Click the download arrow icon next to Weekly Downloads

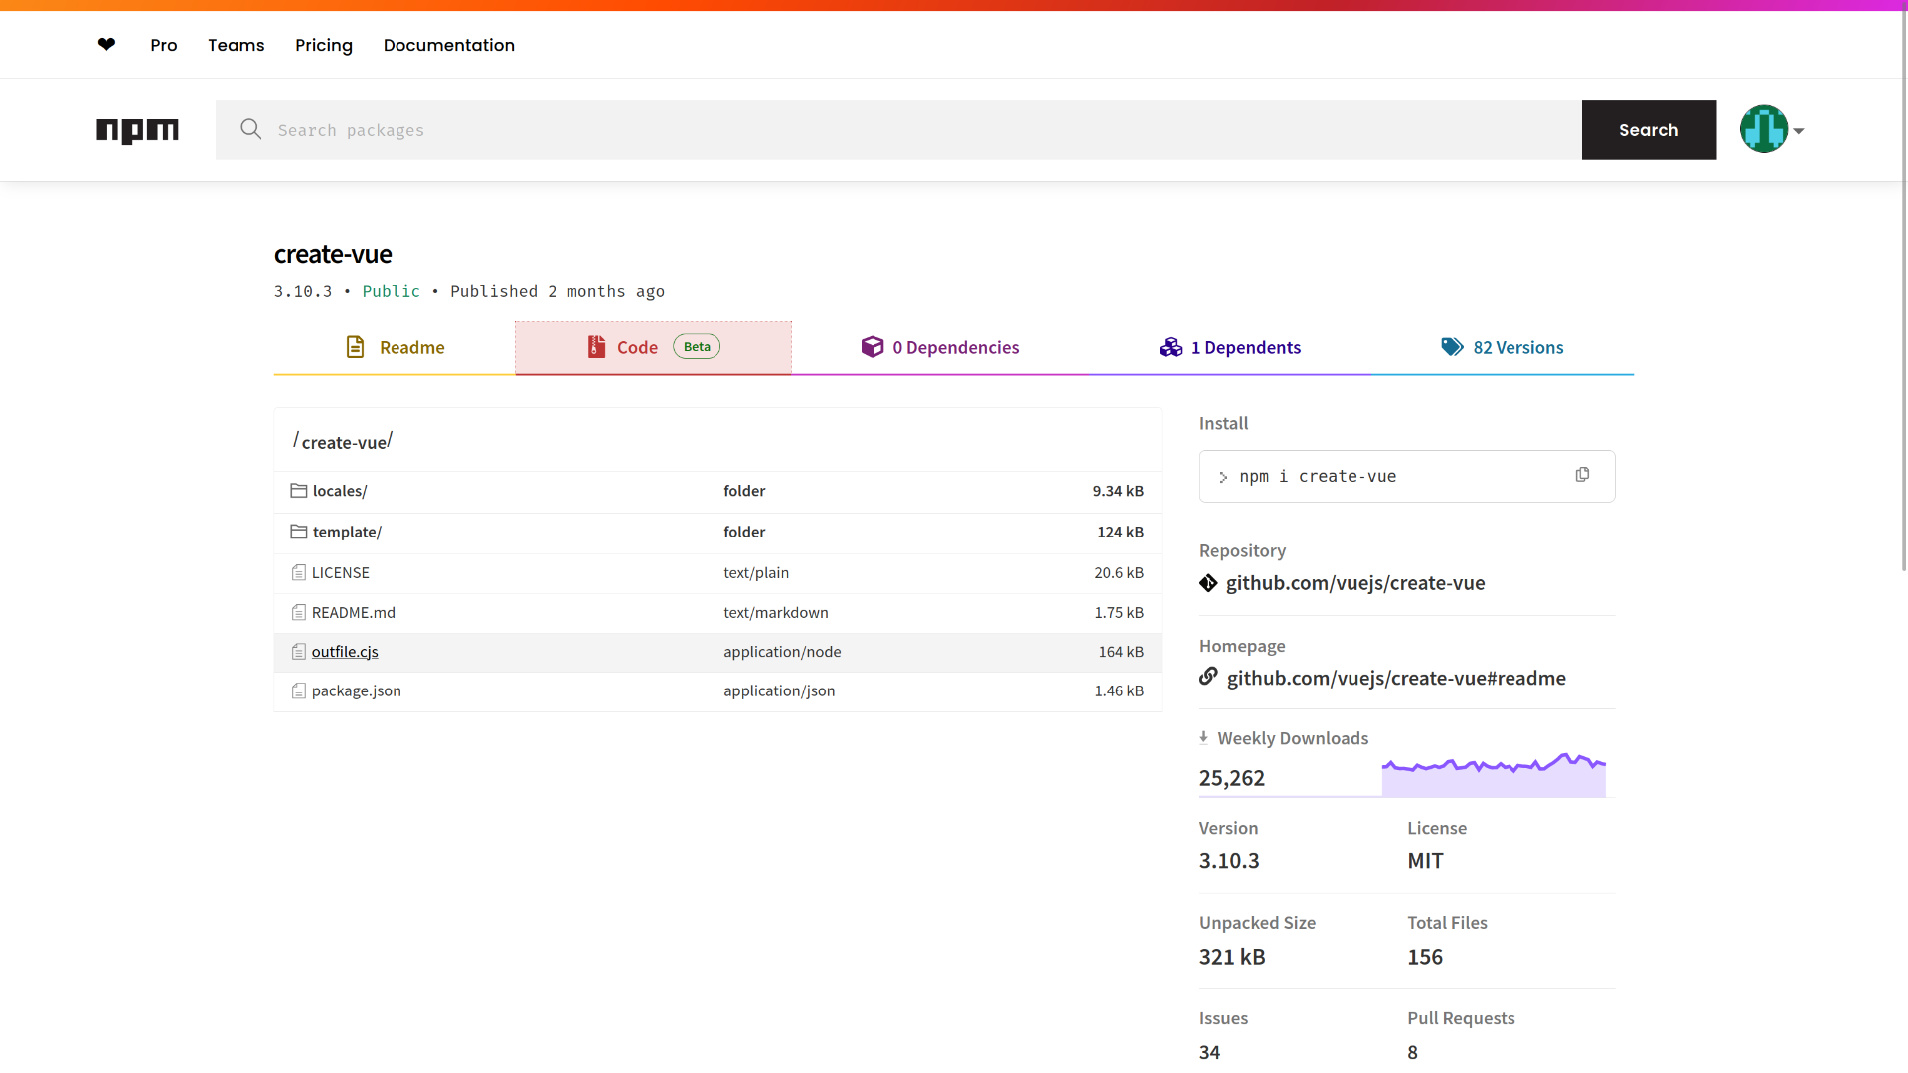(1204, 737)
